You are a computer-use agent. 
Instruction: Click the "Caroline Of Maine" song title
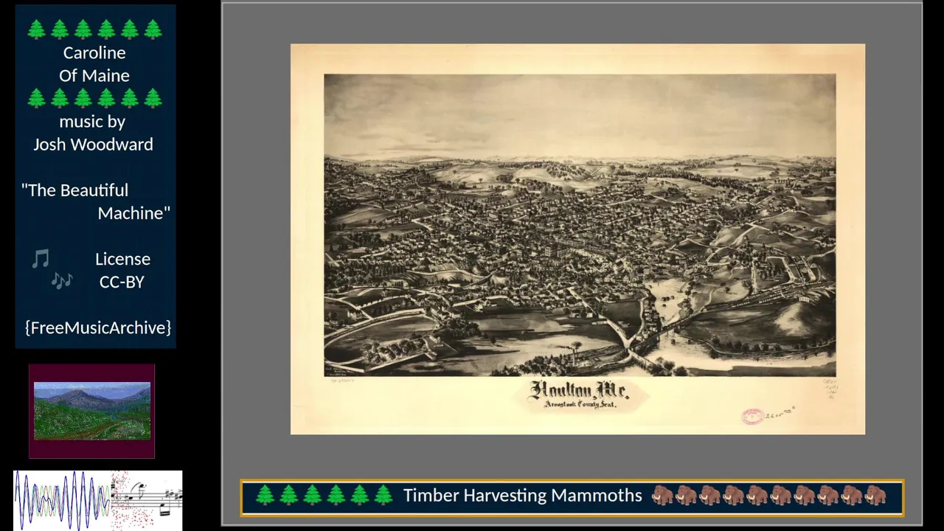pyautogui.click(x=94, y=64)
